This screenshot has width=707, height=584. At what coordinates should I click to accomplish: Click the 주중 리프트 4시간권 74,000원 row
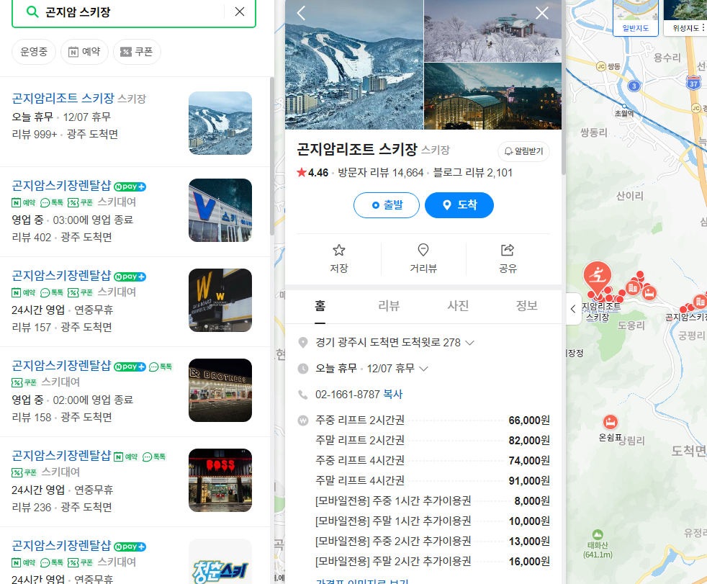pyautogui.click(x=432, y=460)
